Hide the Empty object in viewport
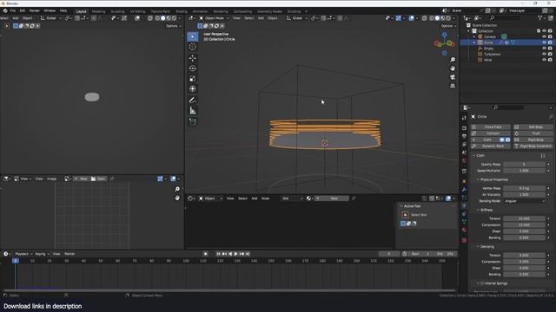The width and height of the screenshot is (556, 312). pos(544,49)
